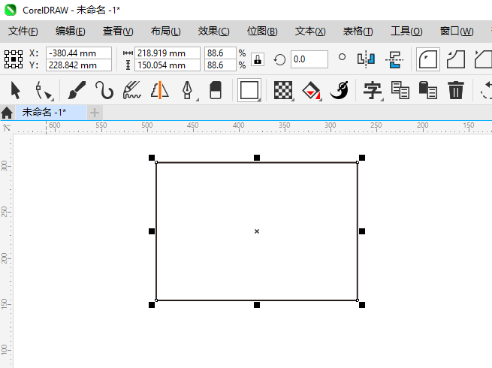Click the Artistic swirl brush icon
This screenshot has height=368, width=492.
[x=340, y=90]
